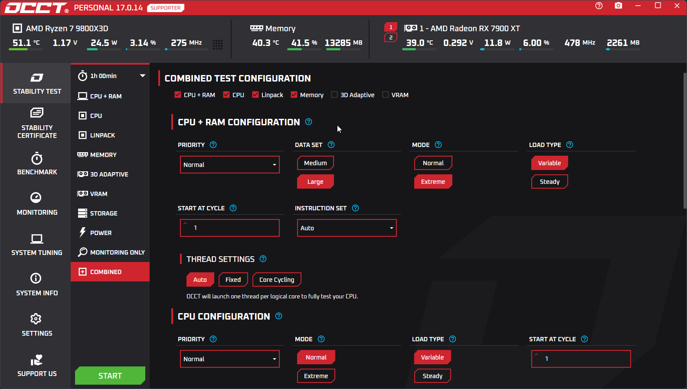The height and width of the screenshot is (389, 687).
Task: Choose Monitoring Only in test list
Action: pos(110,252)
